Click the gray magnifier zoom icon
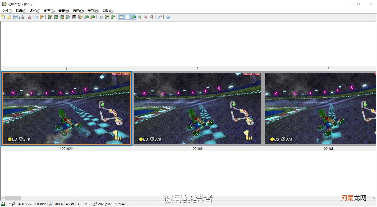377x207 pixels. (151, 17)
